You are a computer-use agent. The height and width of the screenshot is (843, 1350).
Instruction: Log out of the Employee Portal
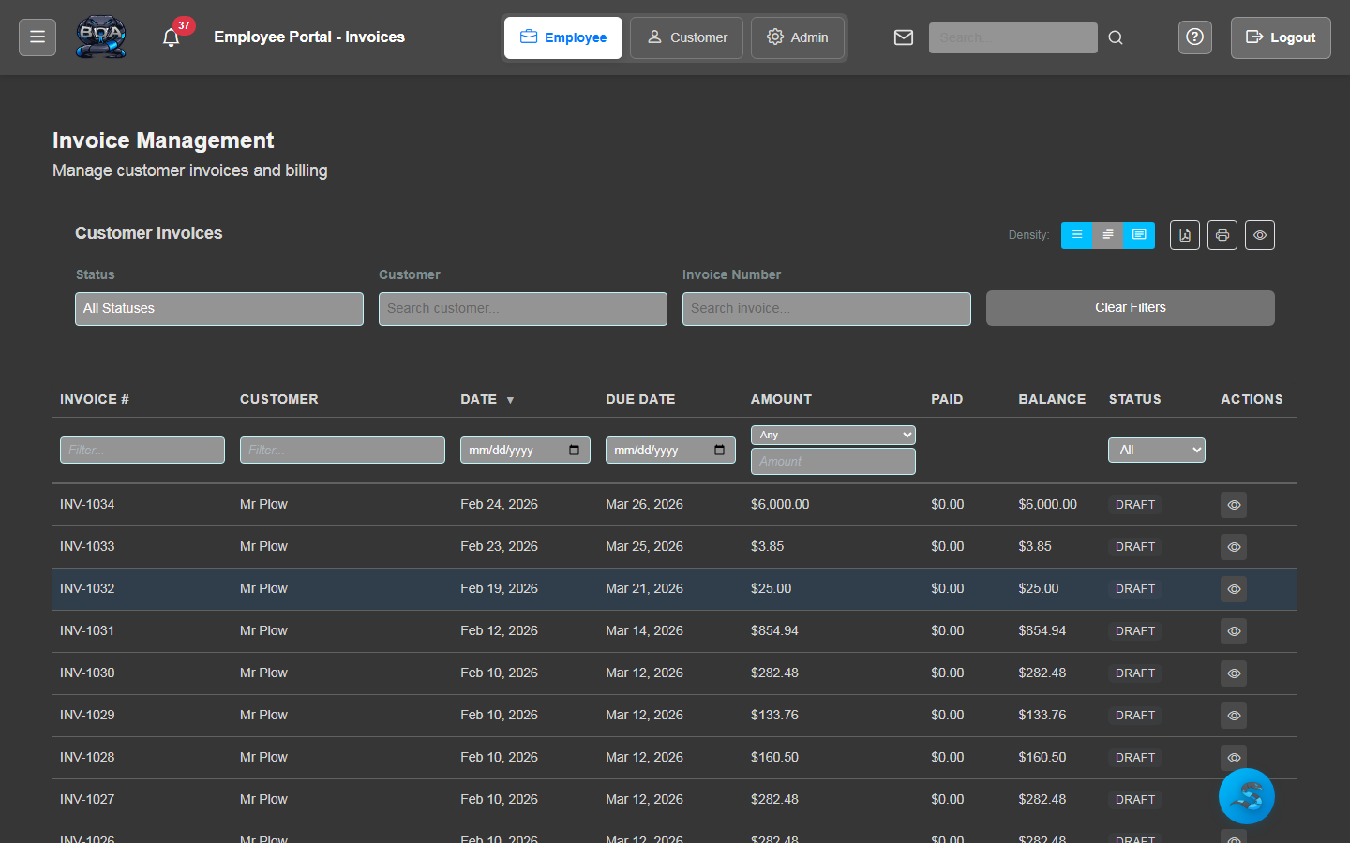(1281, 37)
